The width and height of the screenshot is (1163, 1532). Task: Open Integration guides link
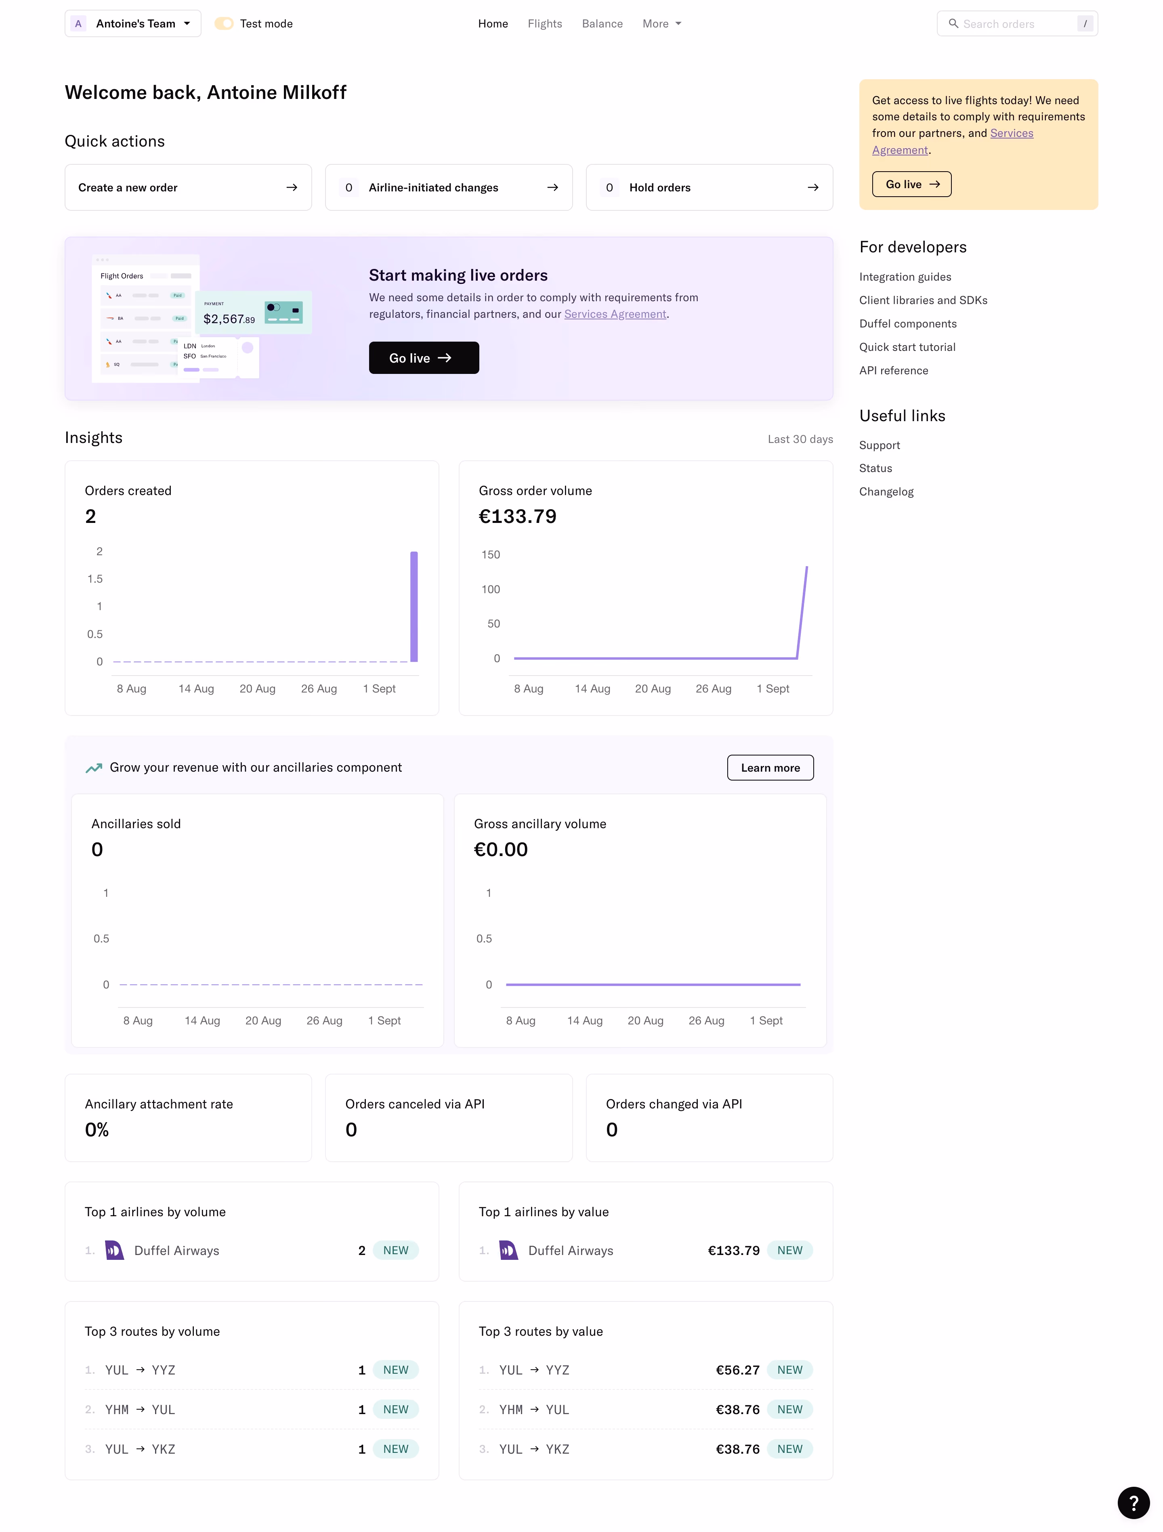tap(905, 277)
